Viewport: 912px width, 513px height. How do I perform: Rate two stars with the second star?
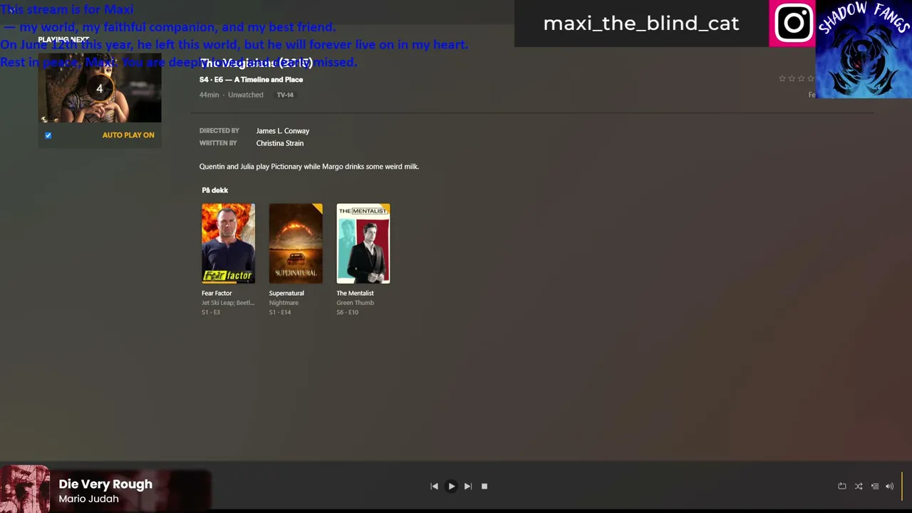(x=792, y=78)
